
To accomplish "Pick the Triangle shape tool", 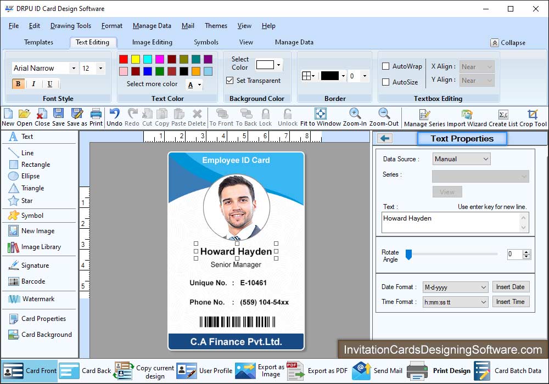I will [x=26, y=188].
